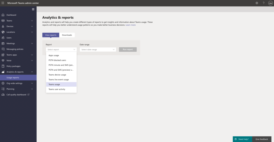Image resolution: width=274 pixels, height=142 pixels.
Task: Choose PSTN and SMS (preview) usage report
Action: click(x=61, y=70)
